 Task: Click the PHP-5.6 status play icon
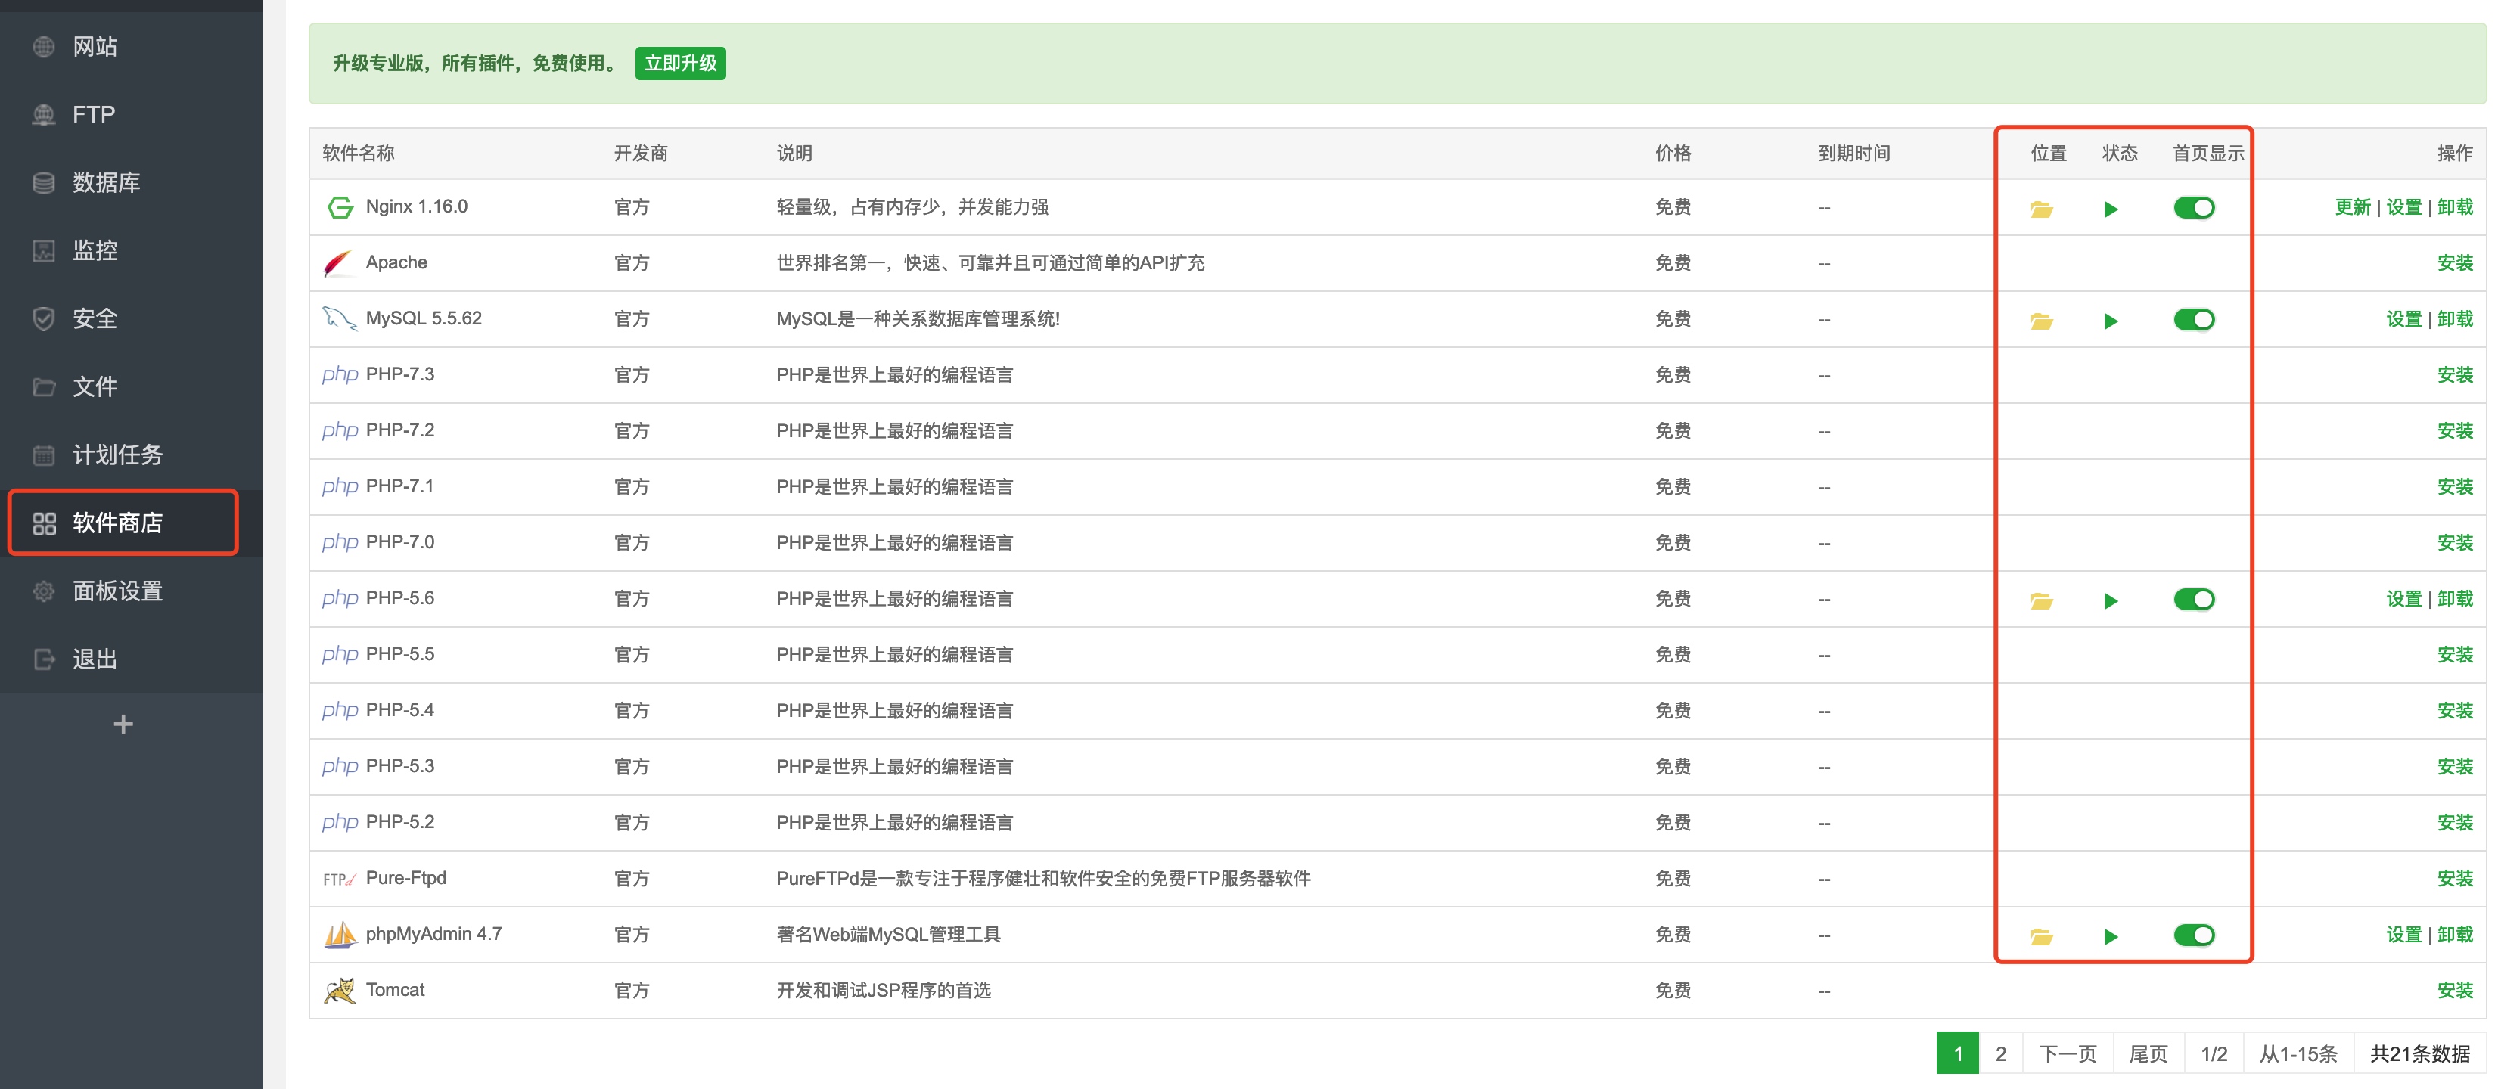tap(2110, 601)
